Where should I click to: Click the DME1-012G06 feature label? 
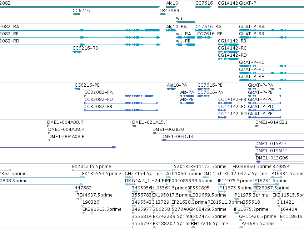tap(272, 158)
